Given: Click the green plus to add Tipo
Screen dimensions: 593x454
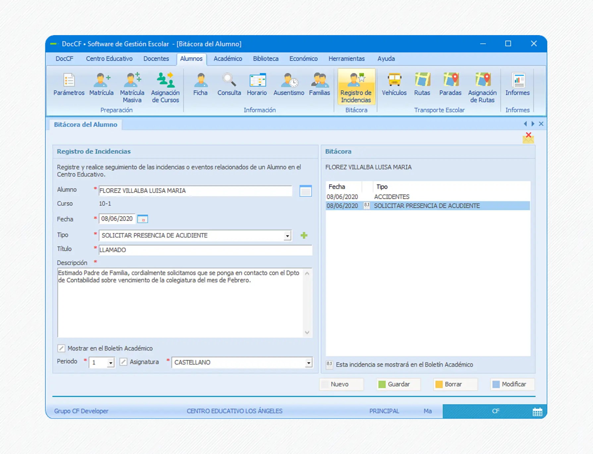Looking at the screenshot, I should [304, 235].
